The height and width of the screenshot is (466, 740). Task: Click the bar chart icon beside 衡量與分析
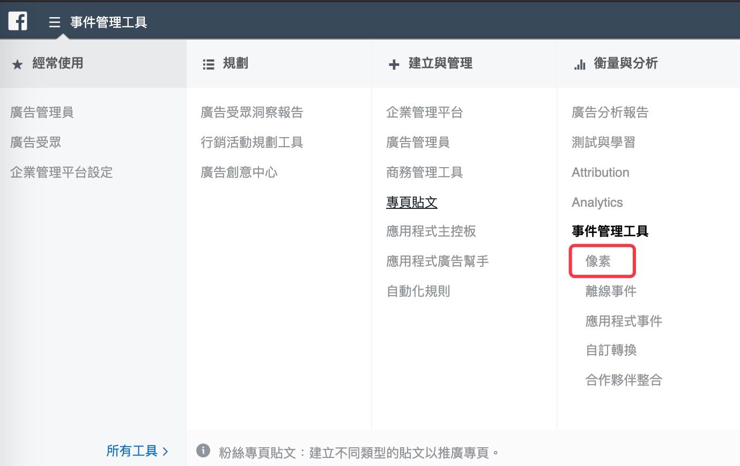click(x=580, y=65)
